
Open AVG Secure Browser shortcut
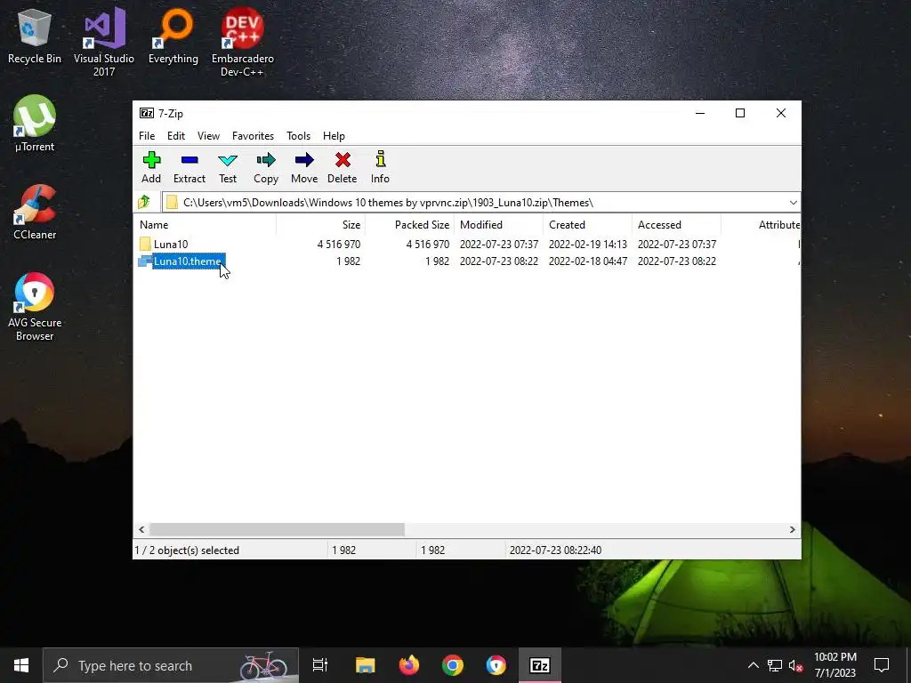pyautogui.click(x=35, y=307)
